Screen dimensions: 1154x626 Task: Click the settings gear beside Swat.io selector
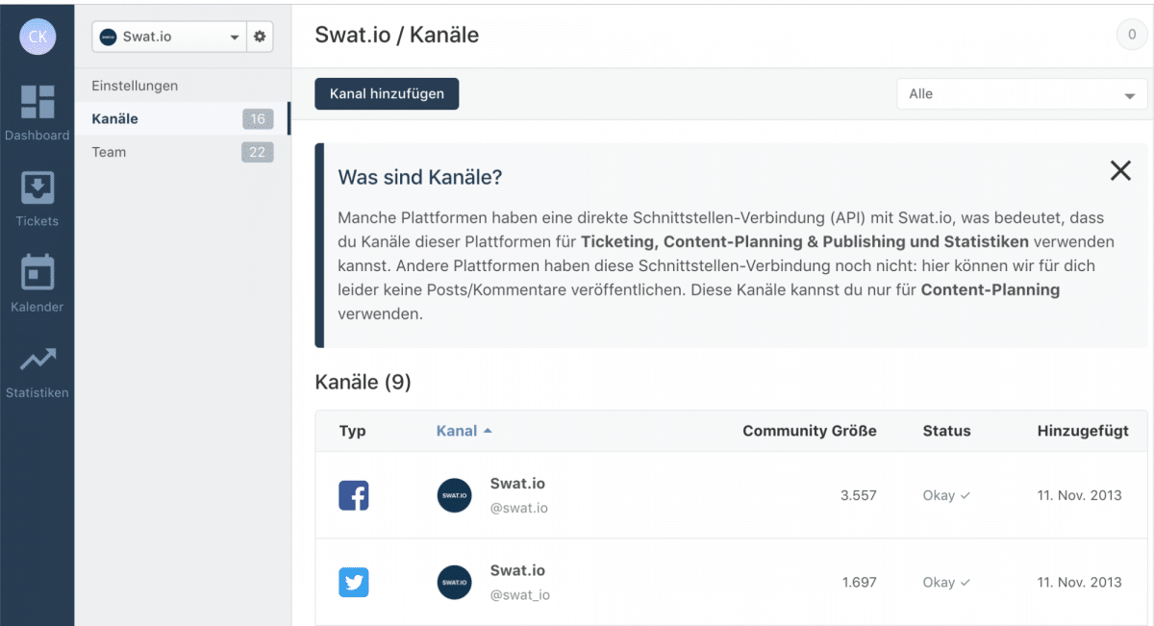pos(260,37)
